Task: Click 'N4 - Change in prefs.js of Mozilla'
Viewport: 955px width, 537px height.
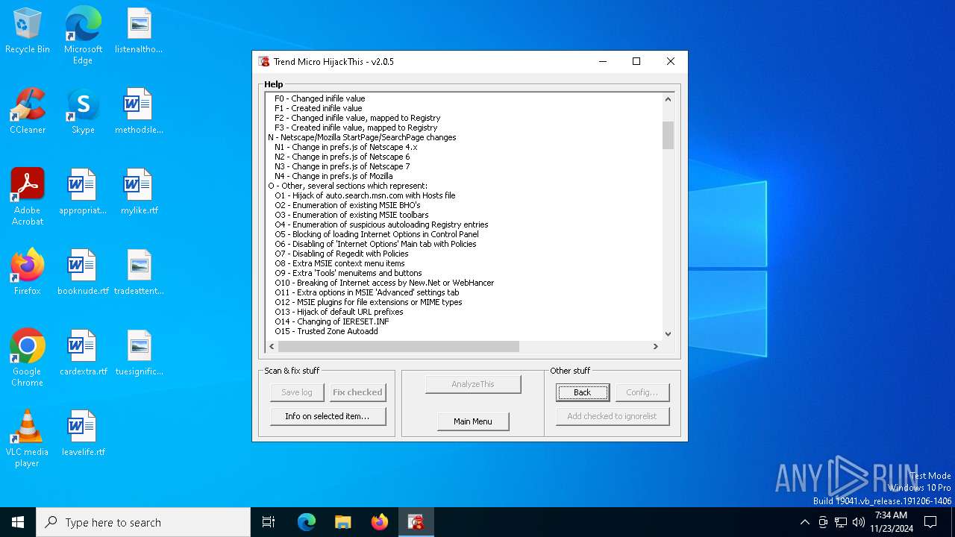Action: (x=333, y=176)
